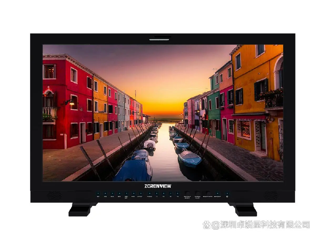Push the SELECT/ENTER knob
This screenshot has height=236, width=316.
[x=208, y=193]
